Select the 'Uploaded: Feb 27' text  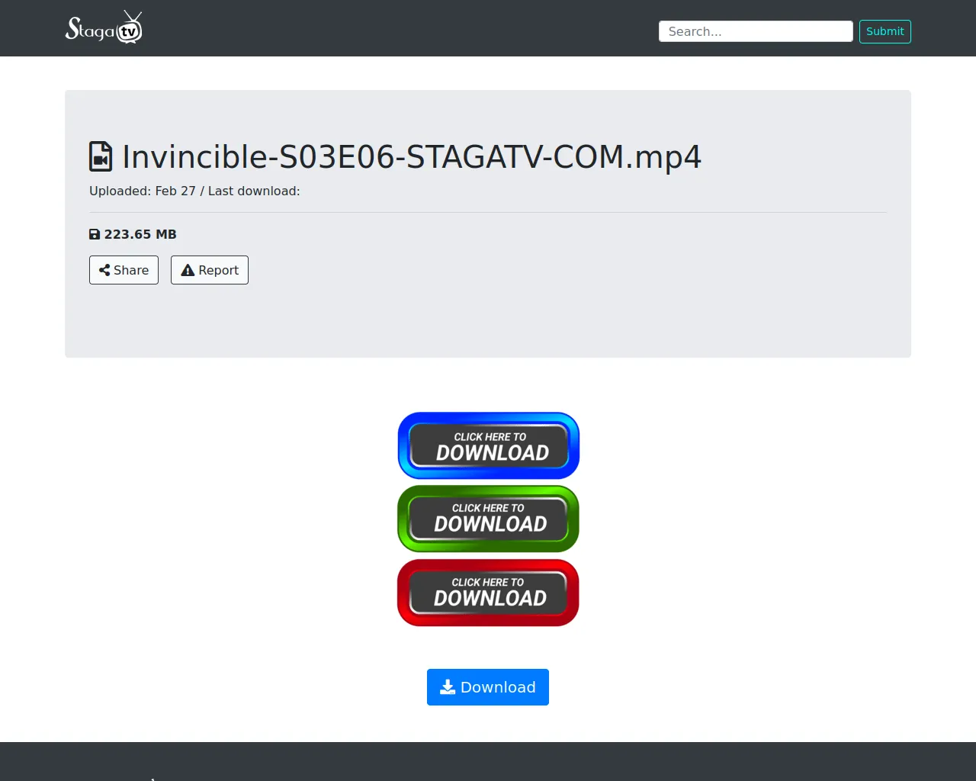[x=143, y=191]
